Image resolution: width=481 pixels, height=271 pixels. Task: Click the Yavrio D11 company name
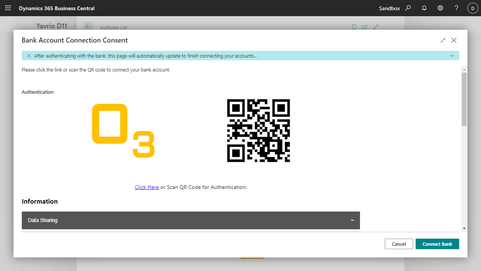click(52, 26)
